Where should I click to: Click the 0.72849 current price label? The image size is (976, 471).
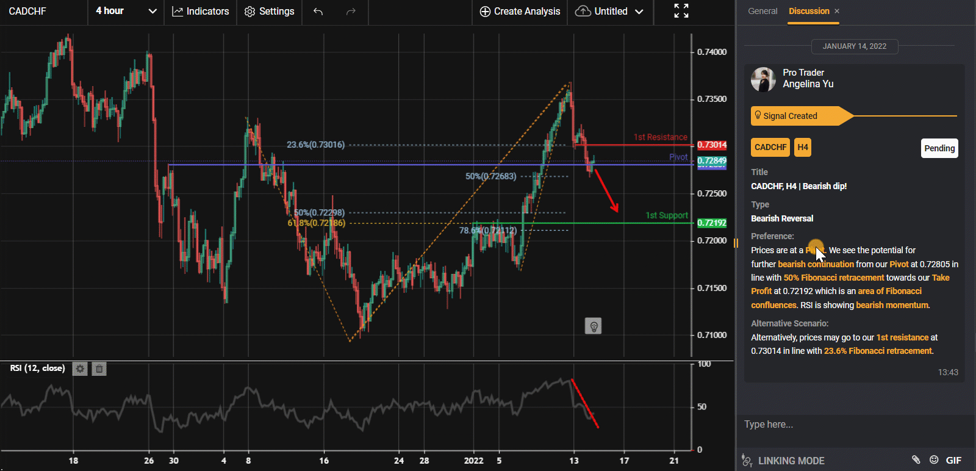click(712, 160)
